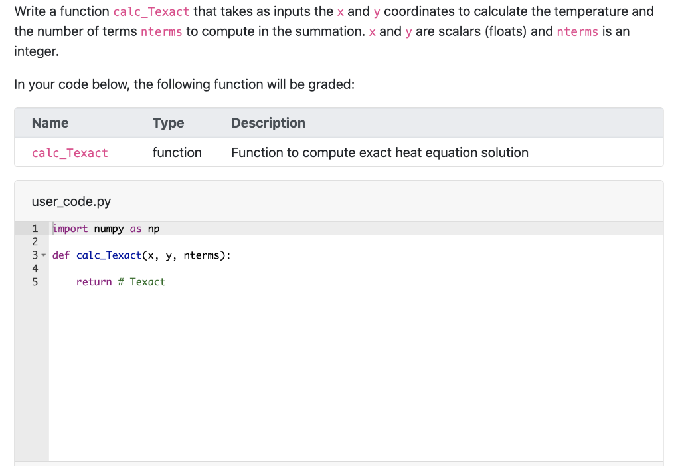Click line number 1 in the editor gutter

[35, 228]
